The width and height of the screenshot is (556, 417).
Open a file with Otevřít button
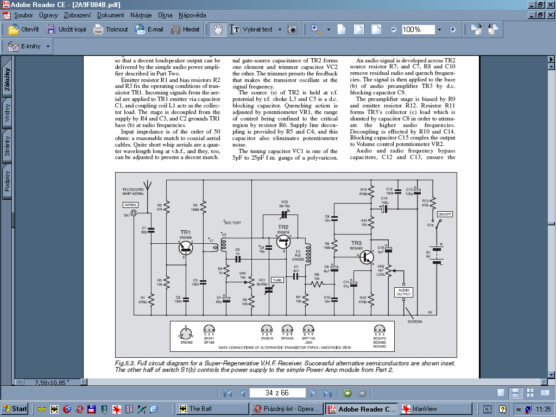pos(23,29)
